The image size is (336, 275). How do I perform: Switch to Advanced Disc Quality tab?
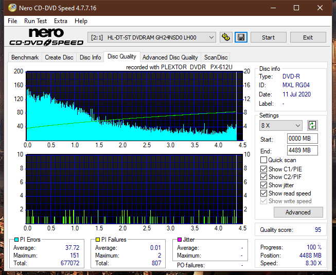170,57
